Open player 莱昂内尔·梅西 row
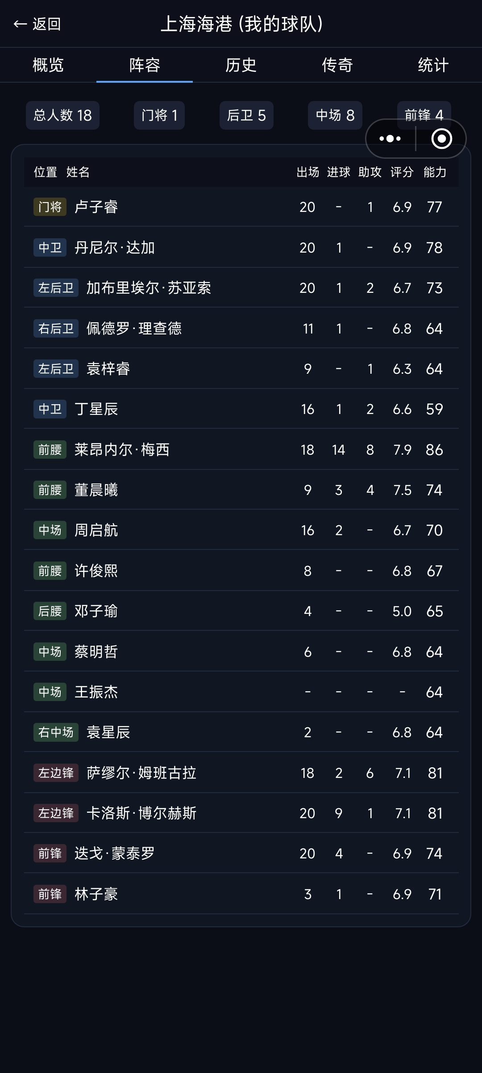Screen dimensions: 482x1073 tap(241, 449)
